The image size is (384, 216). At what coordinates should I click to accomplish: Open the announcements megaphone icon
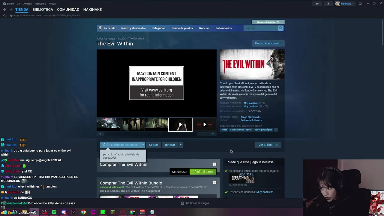(317, 4)
